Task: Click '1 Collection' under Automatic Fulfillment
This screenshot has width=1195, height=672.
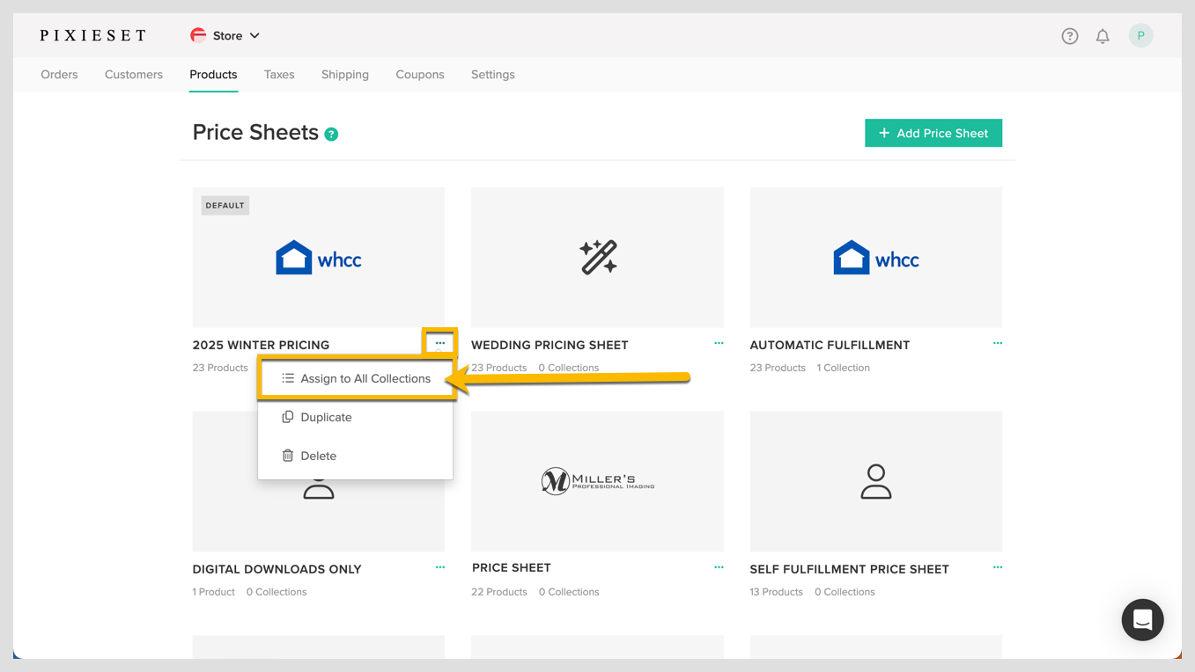Action: point(843,368)
